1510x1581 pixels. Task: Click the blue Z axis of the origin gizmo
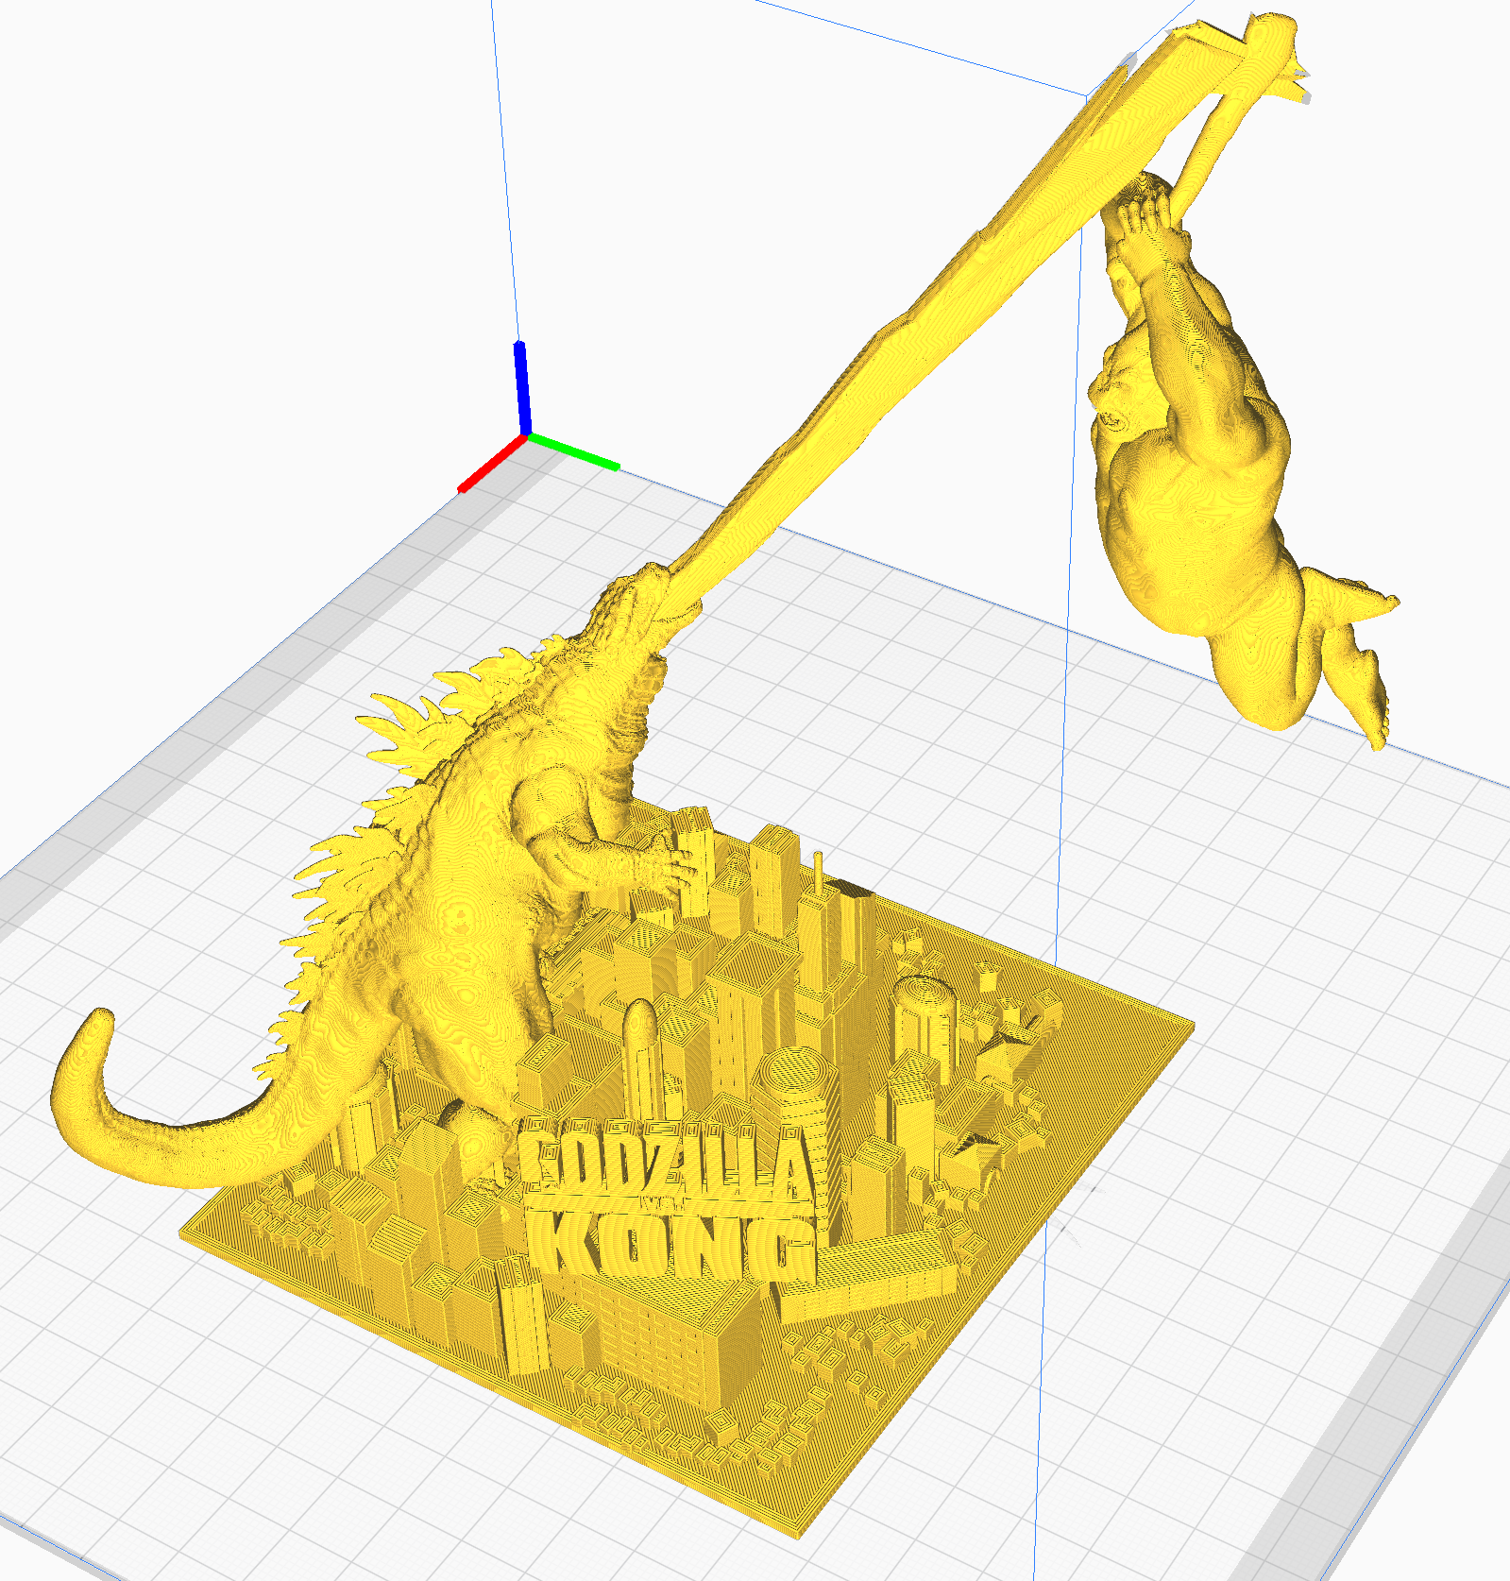click(x=521, y=388)
